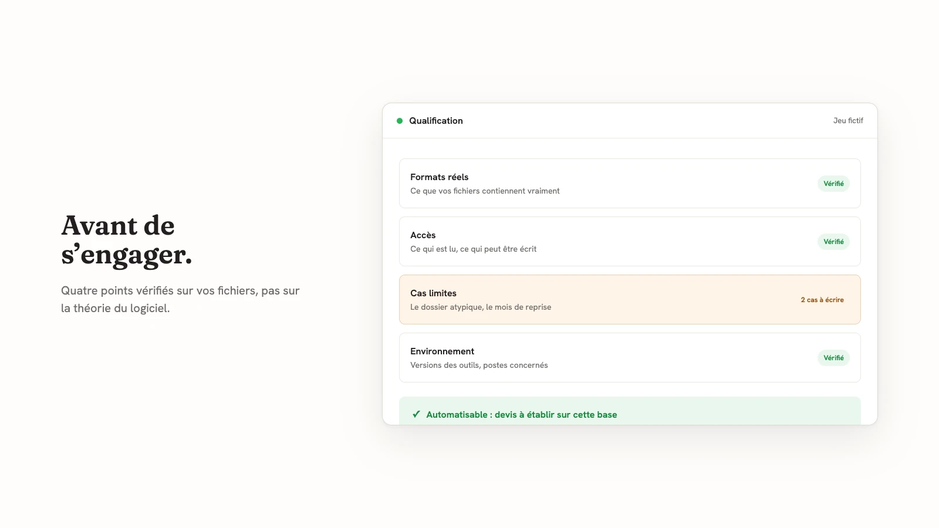Click the 'Avant de s'engager.' heading
The image size is (939, 528).
(x=127, y=241)
